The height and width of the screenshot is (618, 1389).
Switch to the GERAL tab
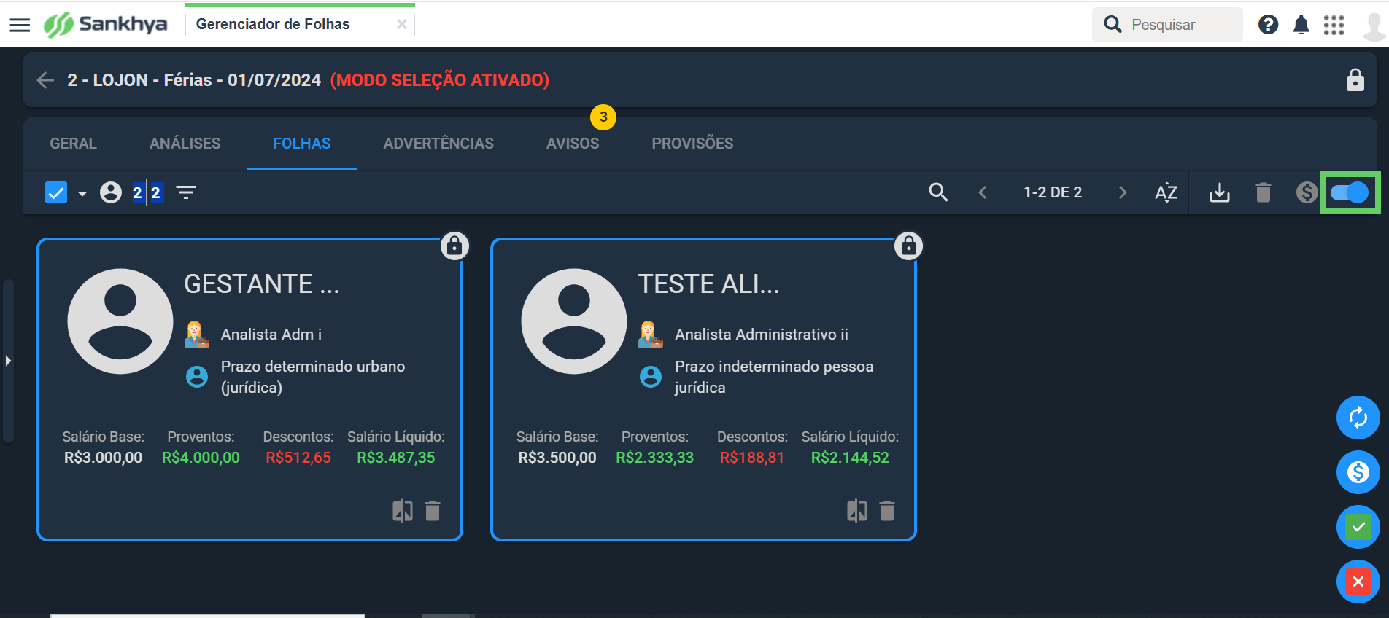pos(73,144)
